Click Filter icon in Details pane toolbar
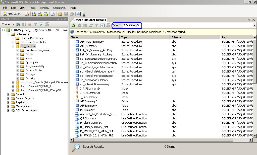The height and width of the screenshot is (155, 257). coord(97,25)
